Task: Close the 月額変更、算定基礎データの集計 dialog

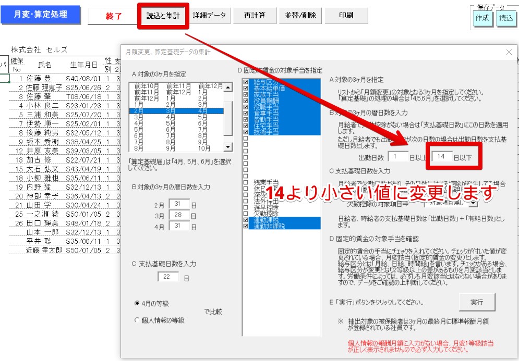Action: coord(509,52)
